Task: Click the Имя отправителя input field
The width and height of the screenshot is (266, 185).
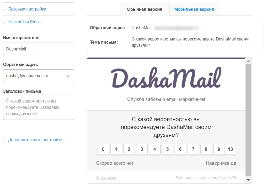Action: tap(39, 49)
